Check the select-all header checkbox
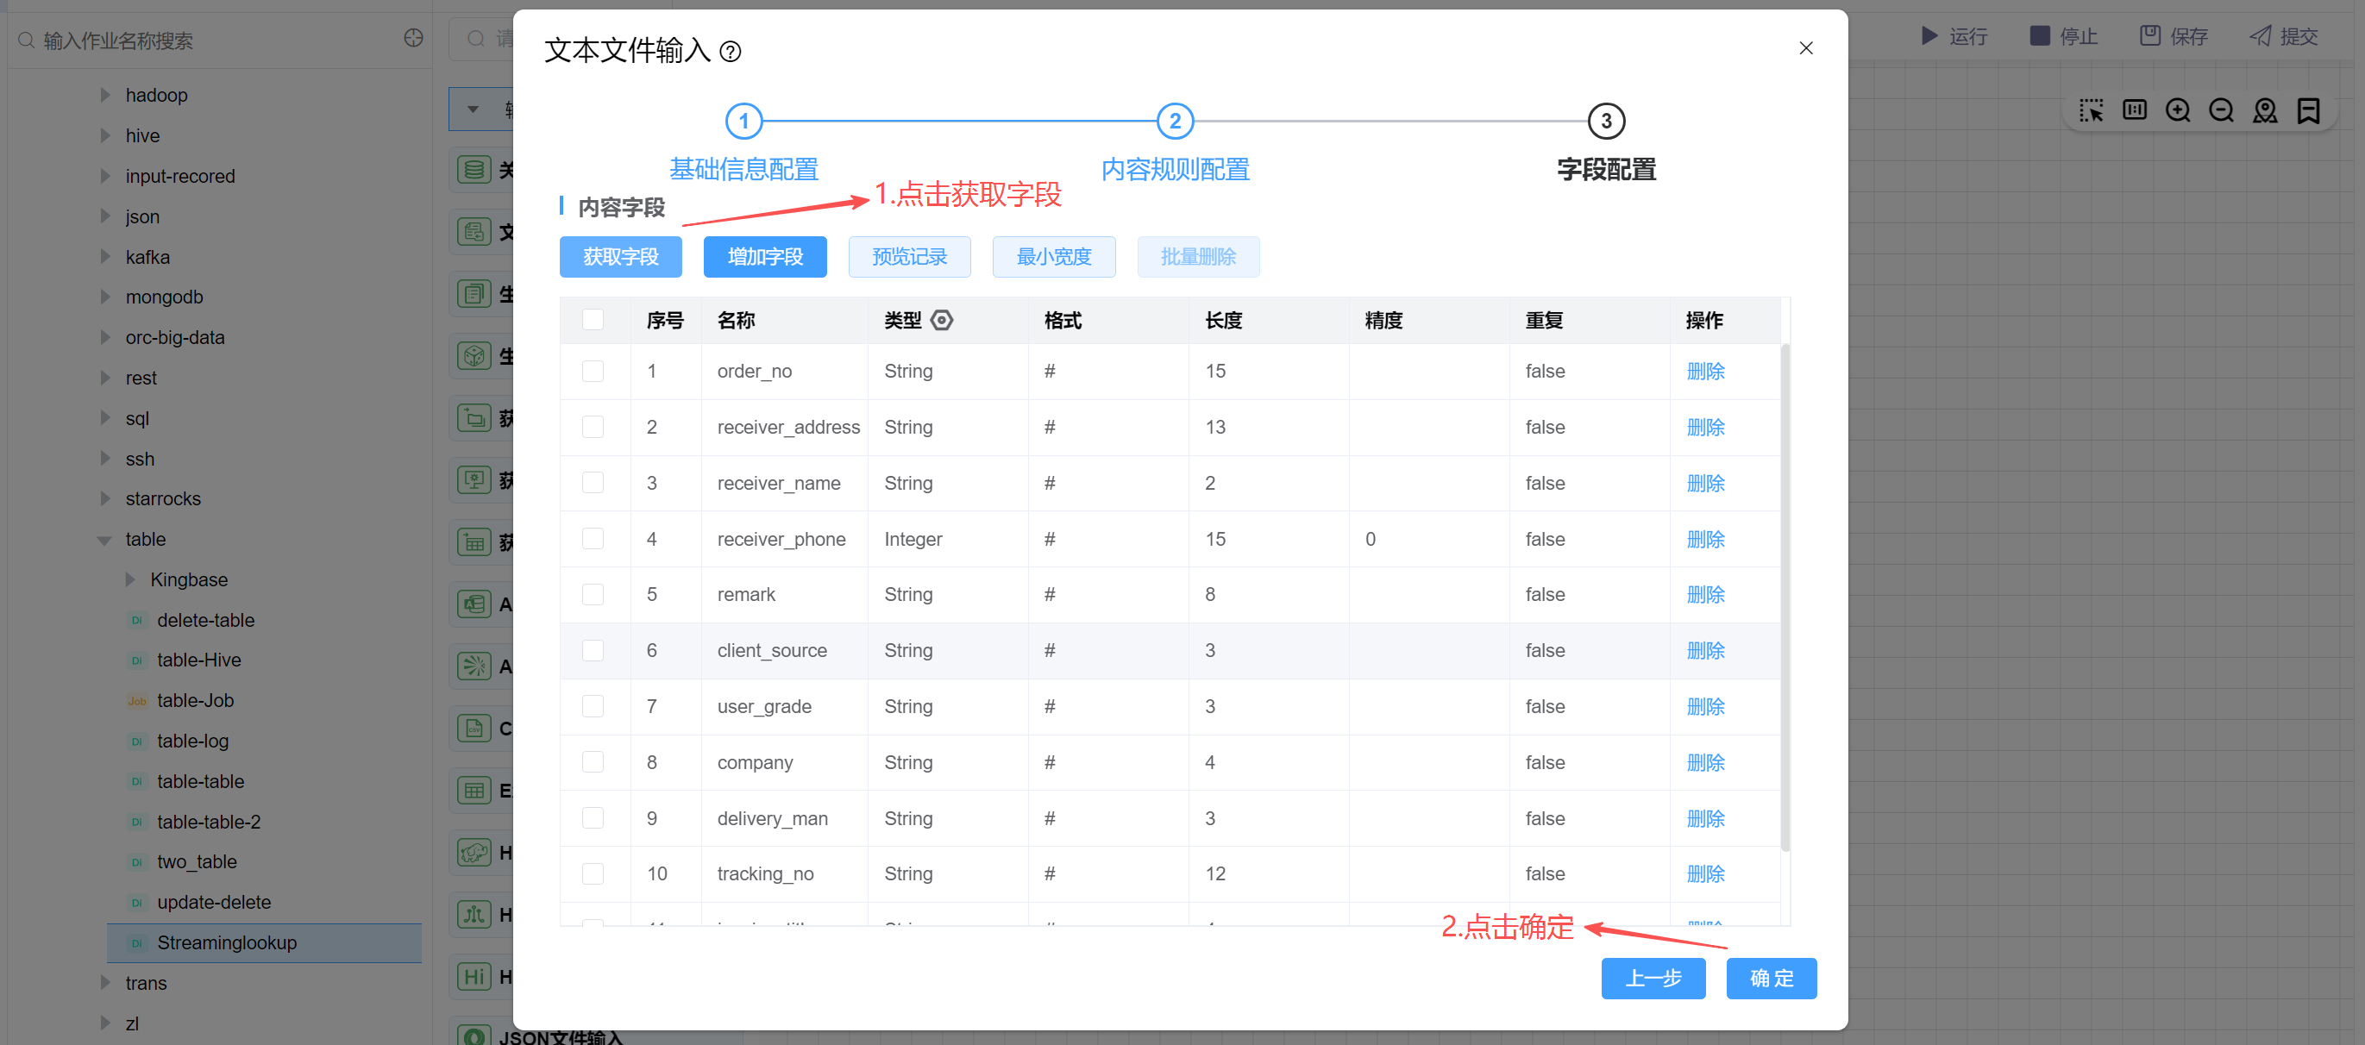This screenshot has width=2365, height=1045. pyautogui.click(x=593, y=320)
